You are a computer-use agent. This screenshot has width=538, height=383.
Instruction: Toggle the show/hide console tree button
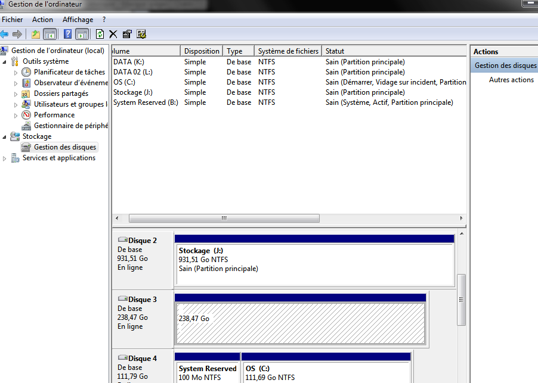50,34
